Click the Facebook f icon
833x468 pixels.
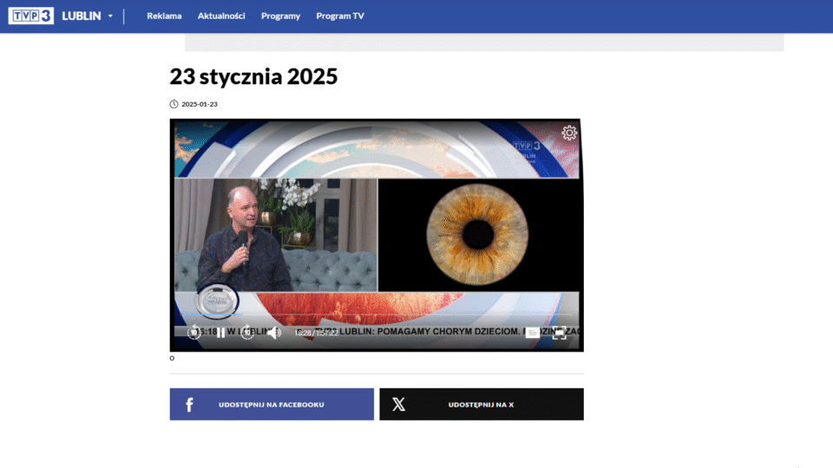[x=189, y=405]
